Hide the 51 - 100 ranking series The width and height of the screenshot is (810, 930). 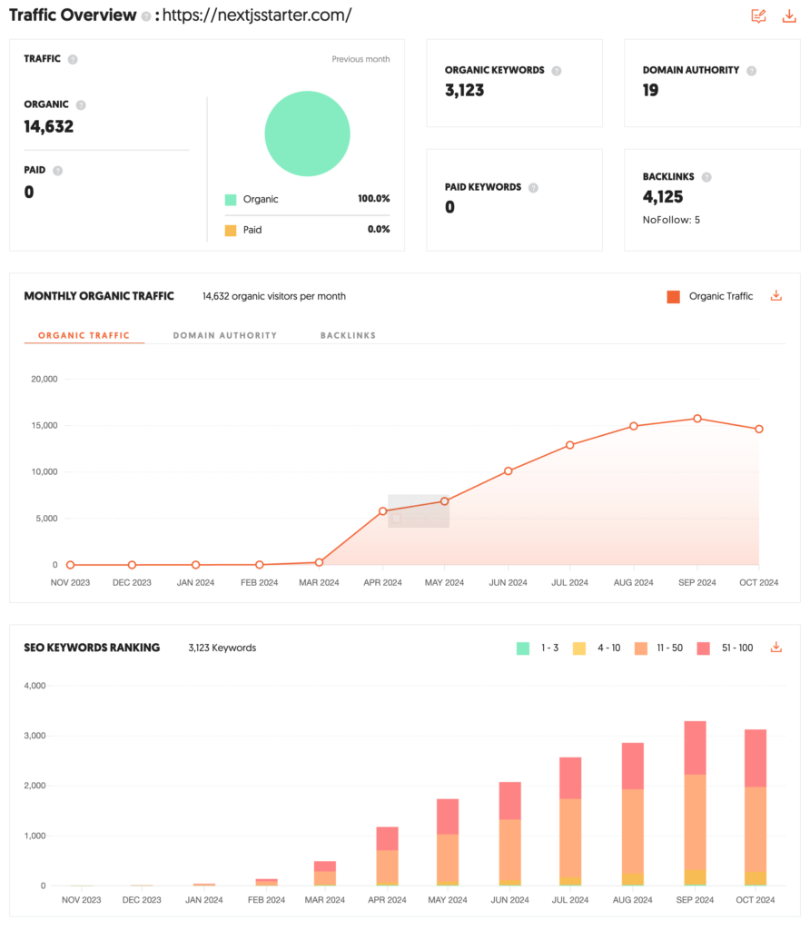point(722,648)
